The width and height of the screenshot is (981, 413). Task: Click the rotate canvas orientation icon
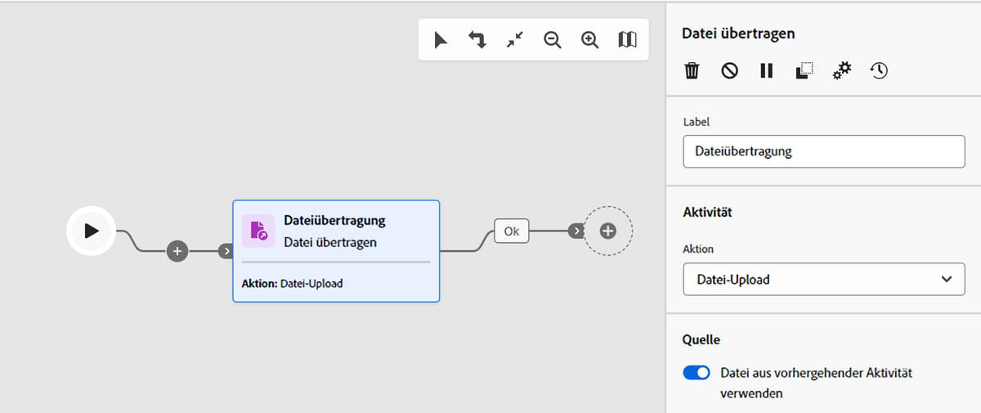tap(477, 40)
